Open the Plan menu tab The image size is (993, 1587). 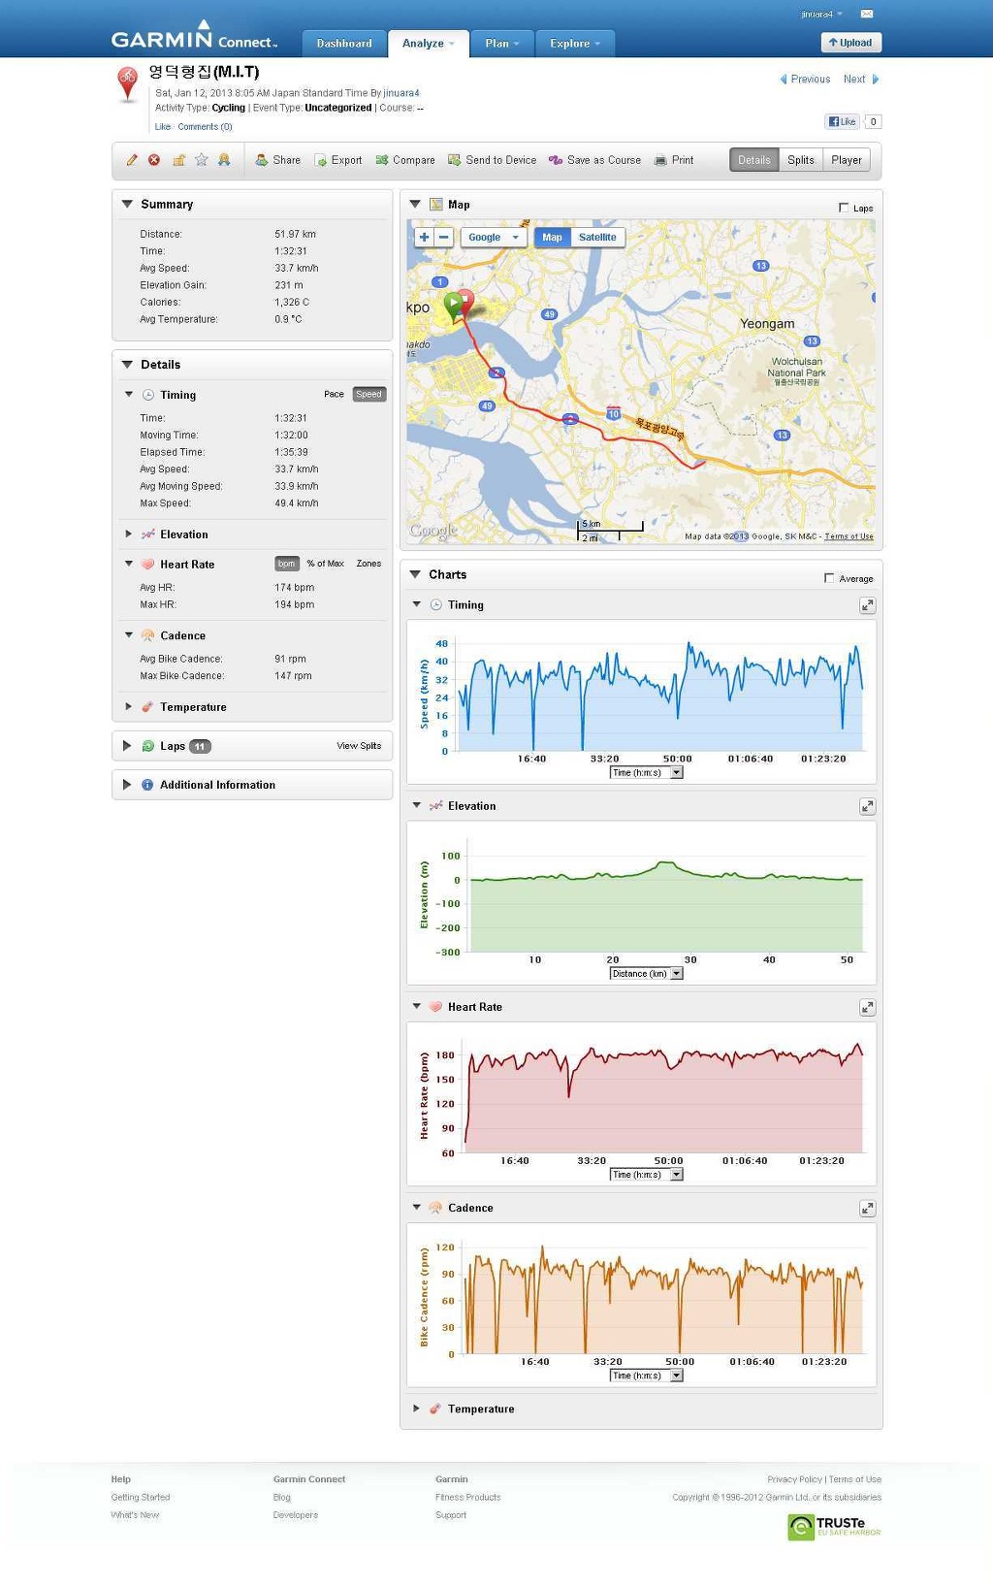click(x=502, y=44)
